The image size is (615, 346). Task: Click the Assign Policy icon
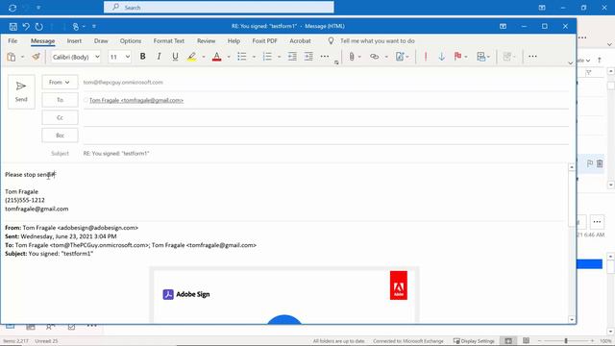coord(480,57)
